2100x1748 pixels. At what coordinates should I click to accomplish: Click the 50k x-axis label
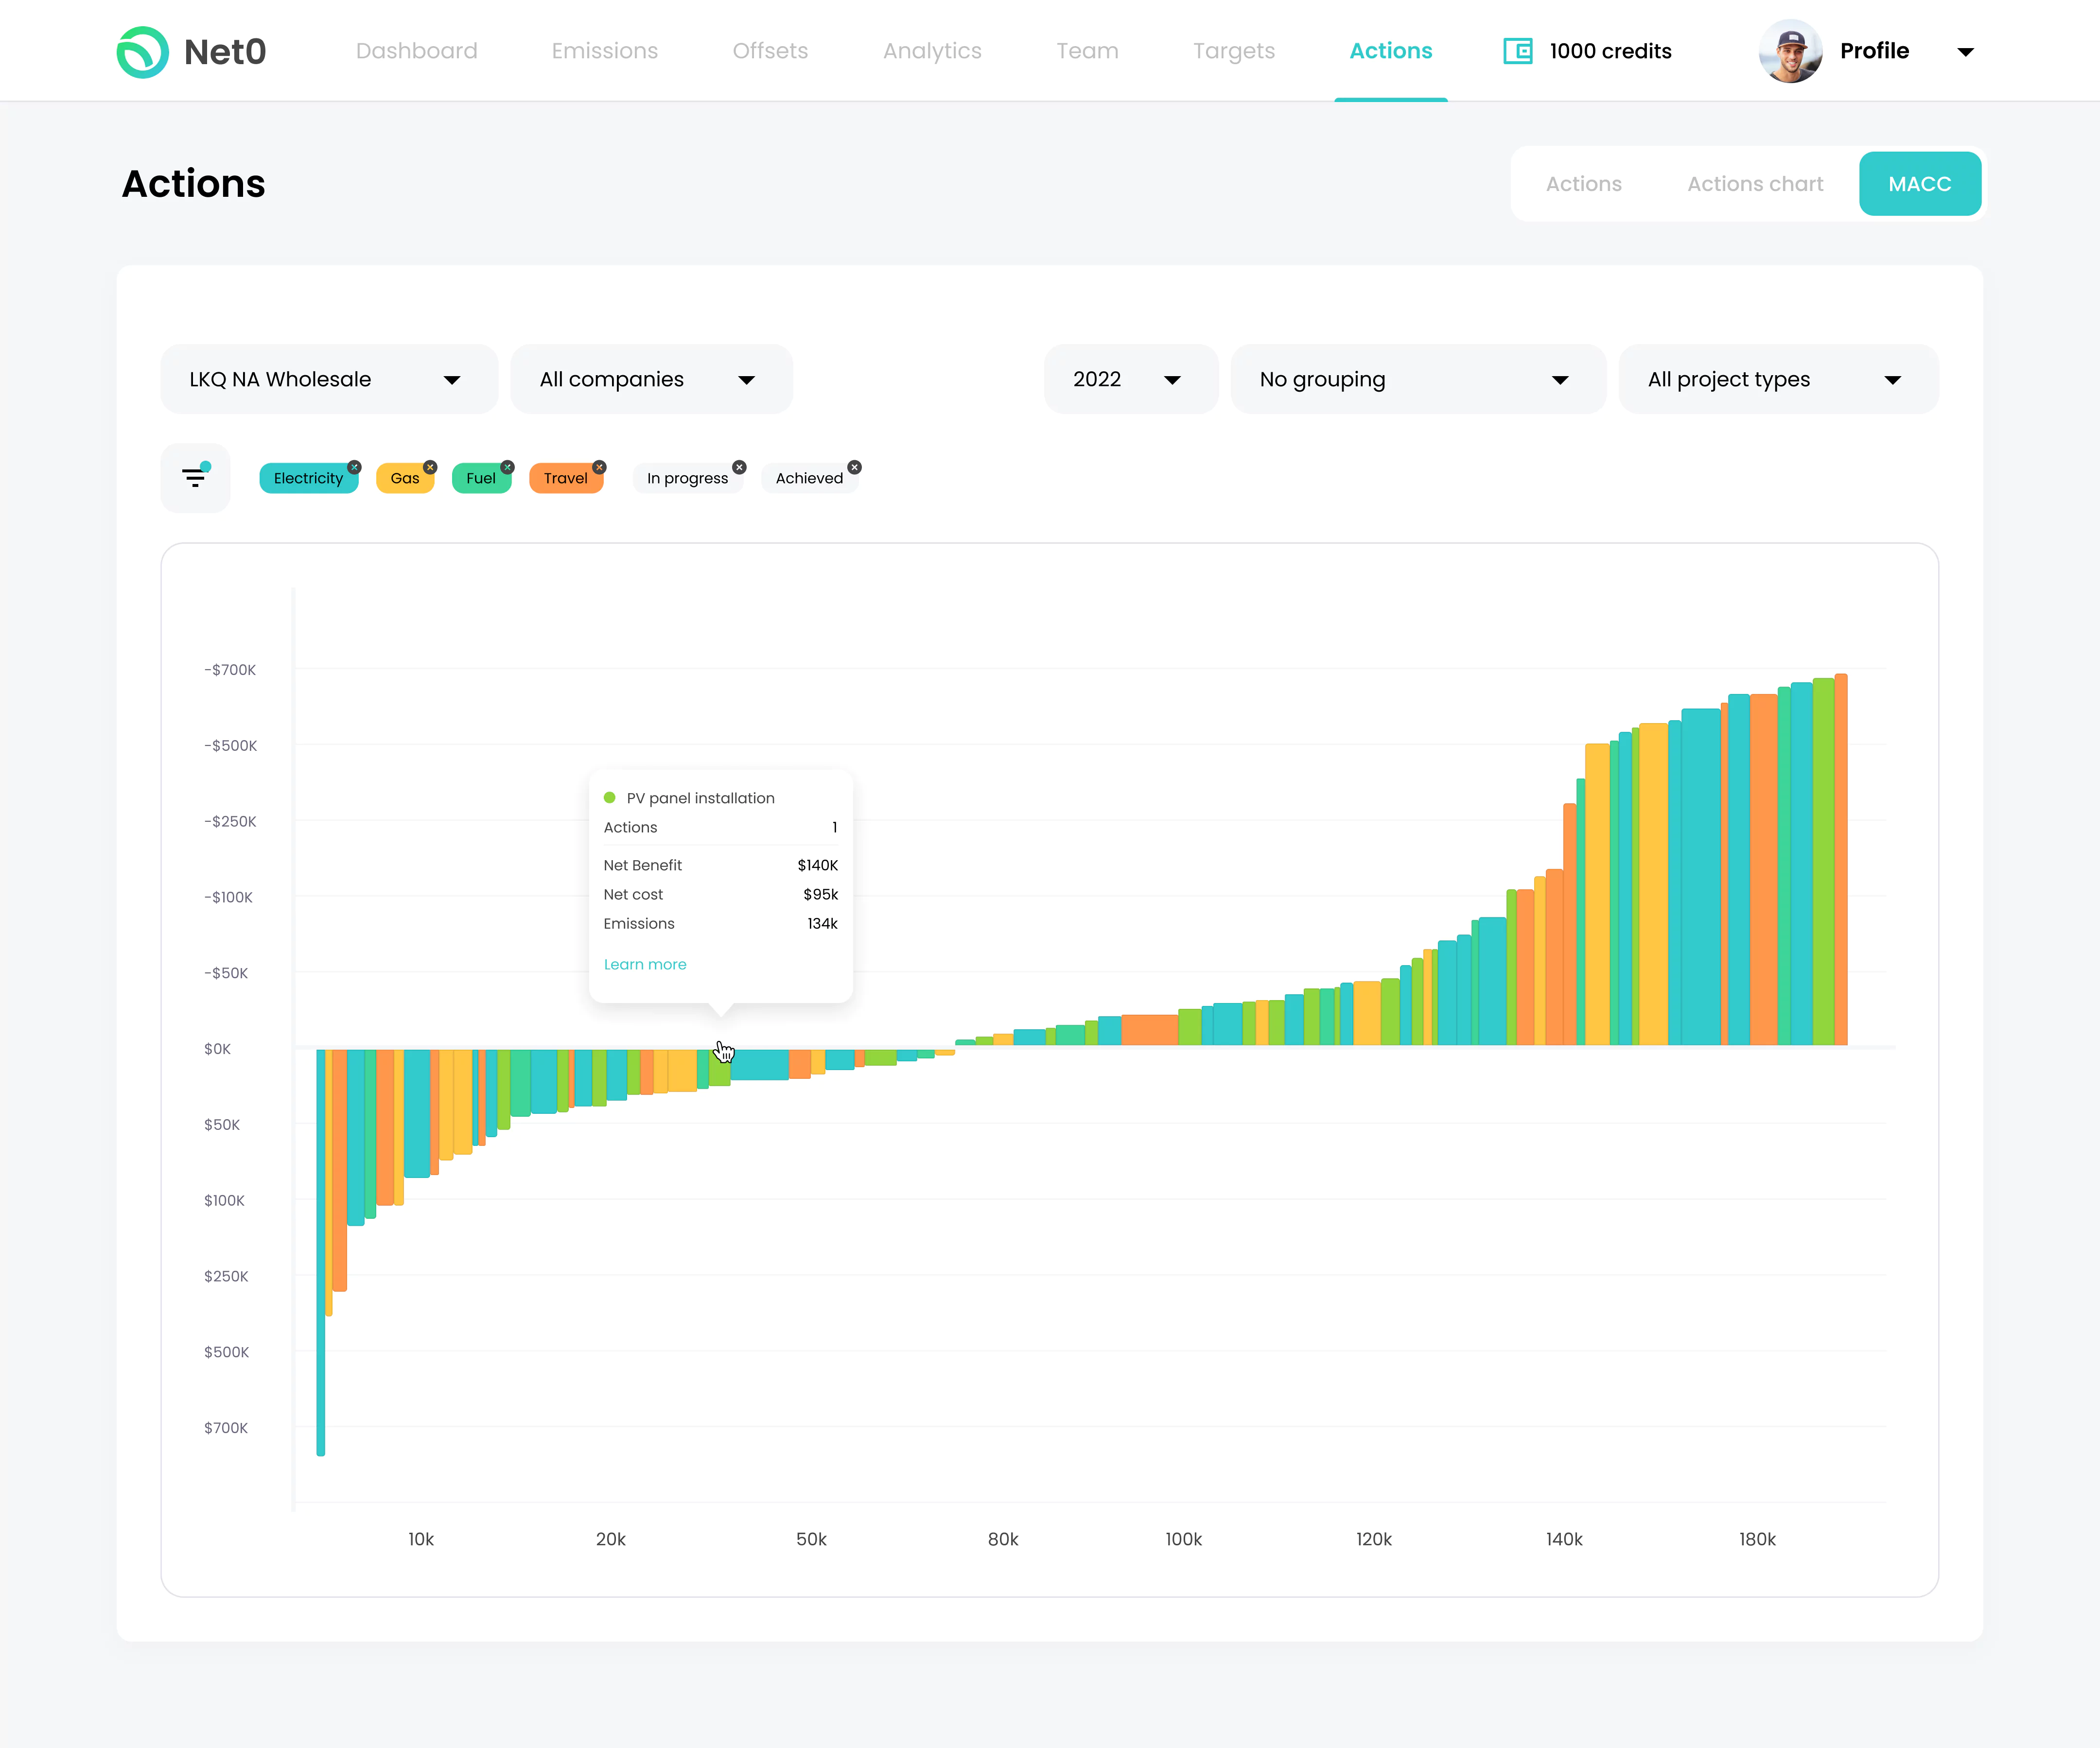click(811, 1539)
